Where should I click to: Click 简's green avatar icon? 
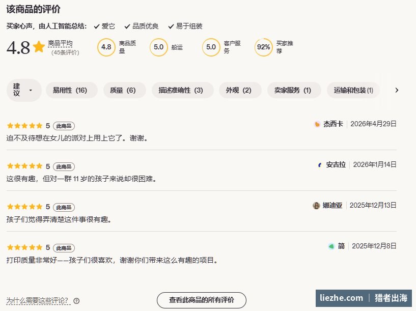tap(331, 246)
